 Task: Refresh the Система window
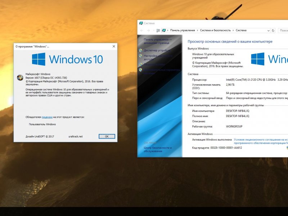273,31
